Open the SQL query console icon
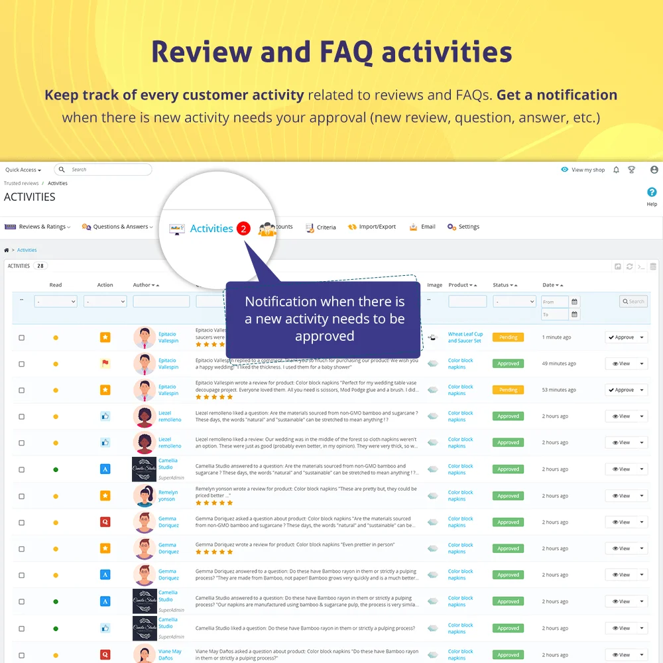This screenshot has width=663, height=663. (x=640, y=265)
